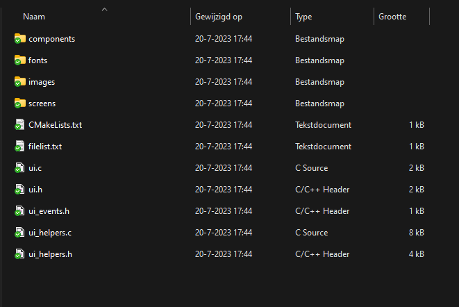The image size is (459, 307).
Task: Select the components folder name
Action: coord(52,39)
